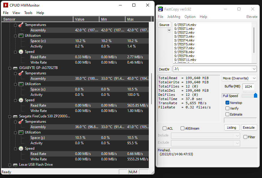Open HWMonitor Help menu
Image resolution: width=262 pixels, height=178 pixels.
click(x=40, y=13)
